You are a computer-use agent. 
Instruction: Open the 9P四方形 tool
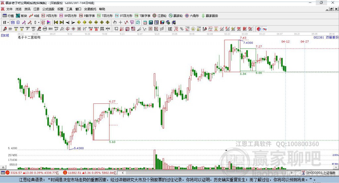coord(68,16)
